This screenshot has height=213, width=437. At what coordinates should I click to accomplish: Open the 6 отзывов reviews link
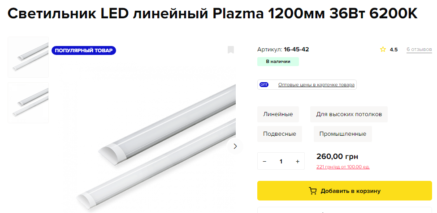tap(419, 49)
